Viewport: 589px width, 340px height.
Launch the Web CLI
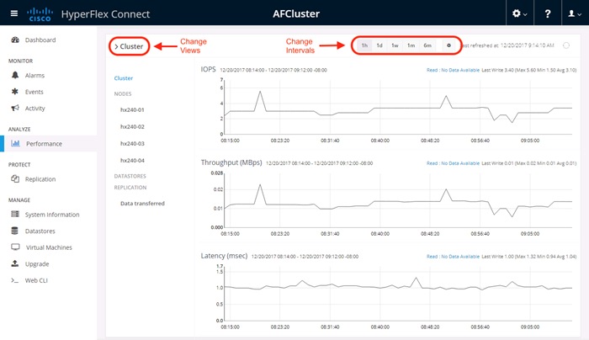click(x=36, y=280)
